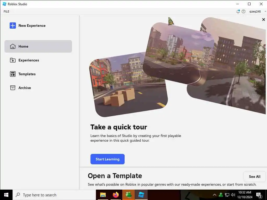Click the Start Learning button
Image resolution: width=267 pixels, height=200 pixels.
(x=107, y=159)
